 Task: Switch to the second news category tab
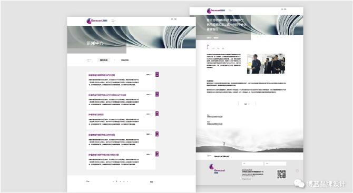(x=125, y=60)
